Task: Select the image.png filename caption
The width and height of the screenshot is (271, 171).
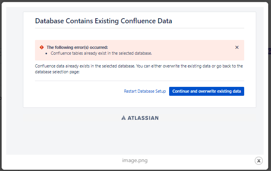Action: [x=135, y=161]
